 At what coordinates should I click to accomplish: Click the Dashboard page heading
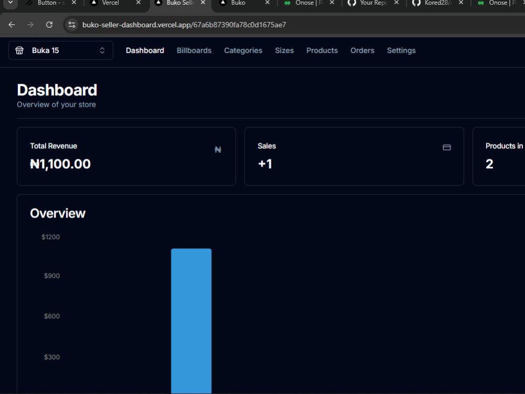pyautogui.click(x=57, y=90)
